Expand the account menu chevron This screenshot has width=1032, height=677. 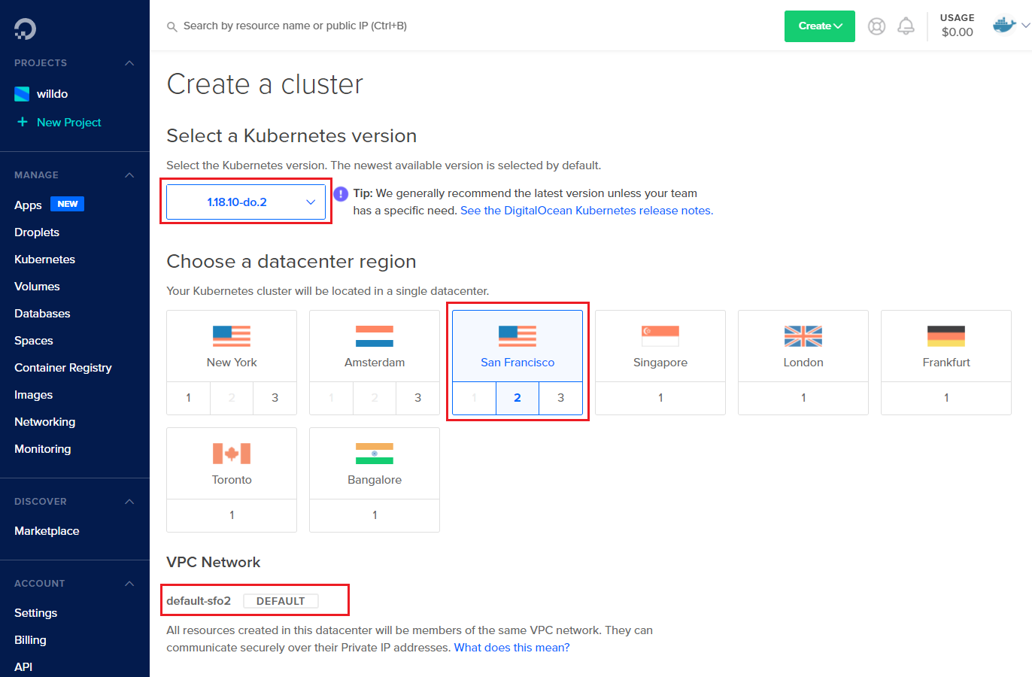click(1025, 26)
